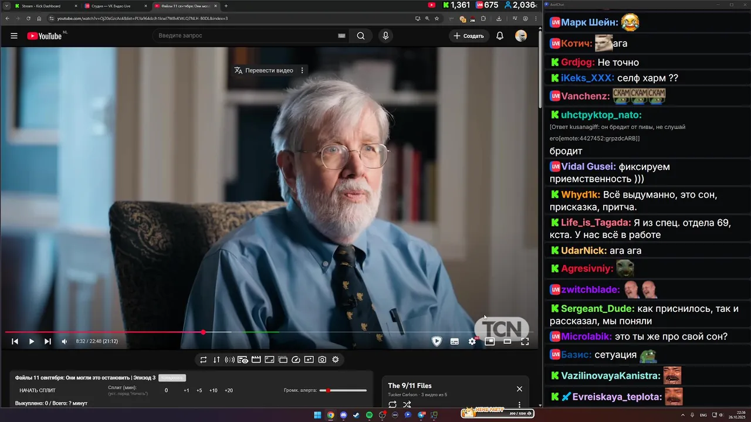Open YouTube notifications bell

[500, 36]
